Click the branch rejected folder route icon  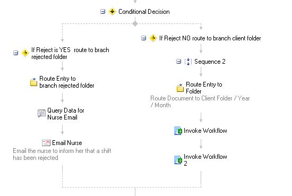click(33, 82)
